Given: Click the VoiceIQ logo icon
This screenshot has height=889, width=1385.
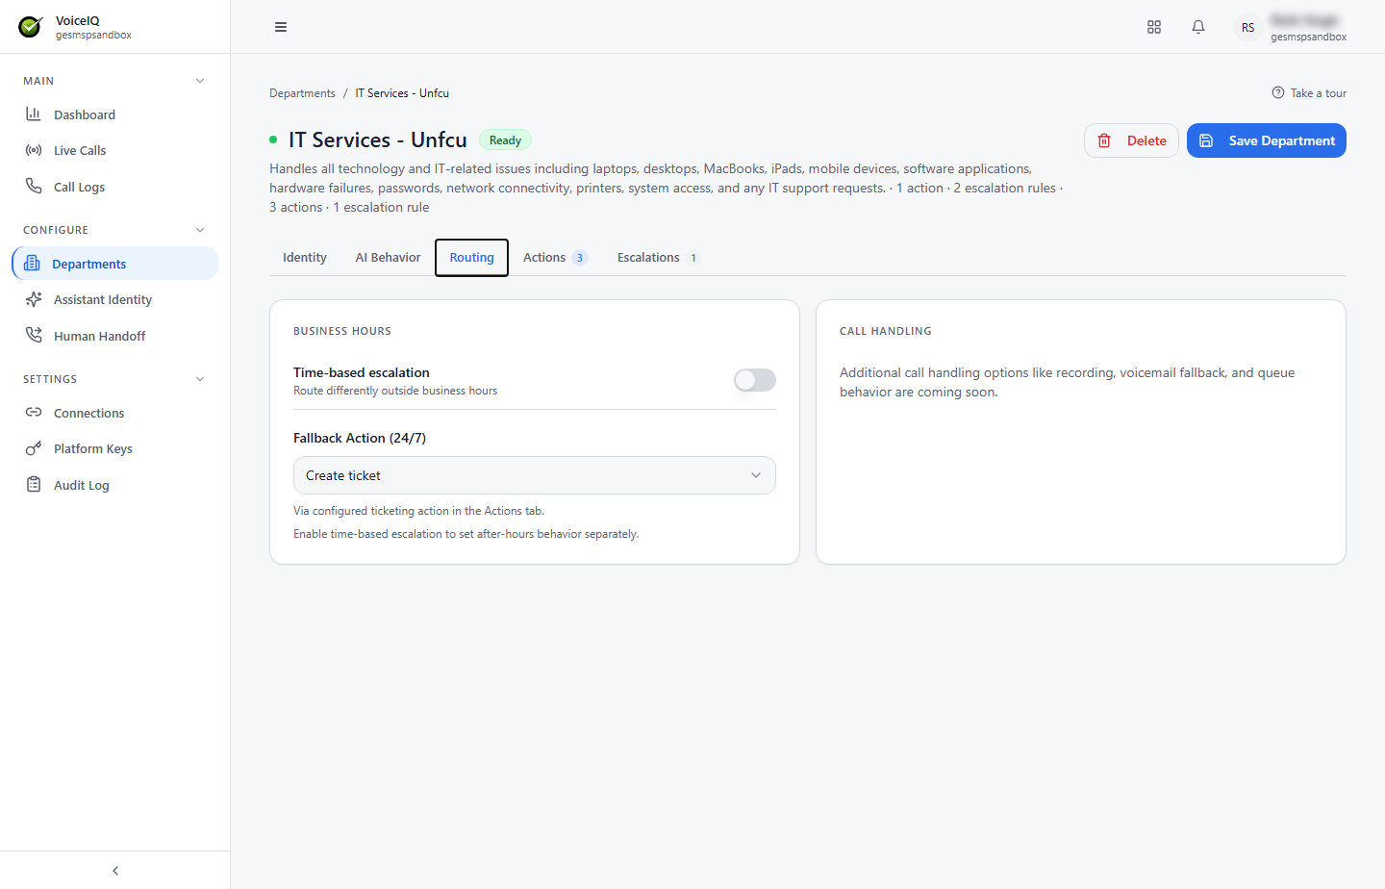Looking at the screenshot, I should [31, 27].
